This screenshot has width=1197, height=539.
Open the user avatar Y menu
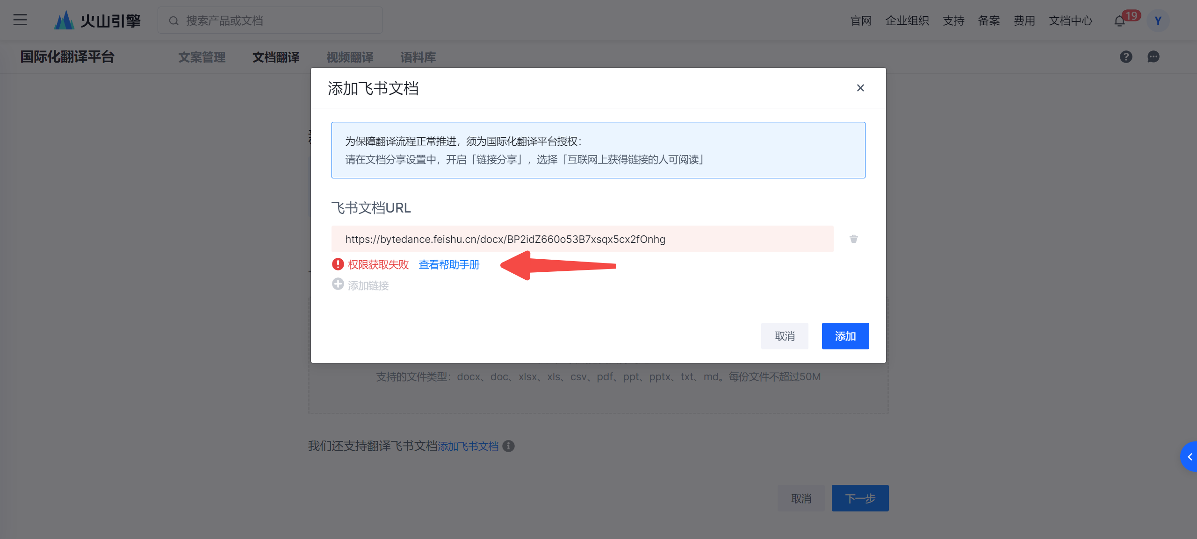tap(1158, 21)
